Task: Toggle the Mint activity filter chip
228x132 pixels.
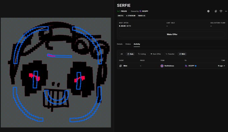Action: (182, 54)
